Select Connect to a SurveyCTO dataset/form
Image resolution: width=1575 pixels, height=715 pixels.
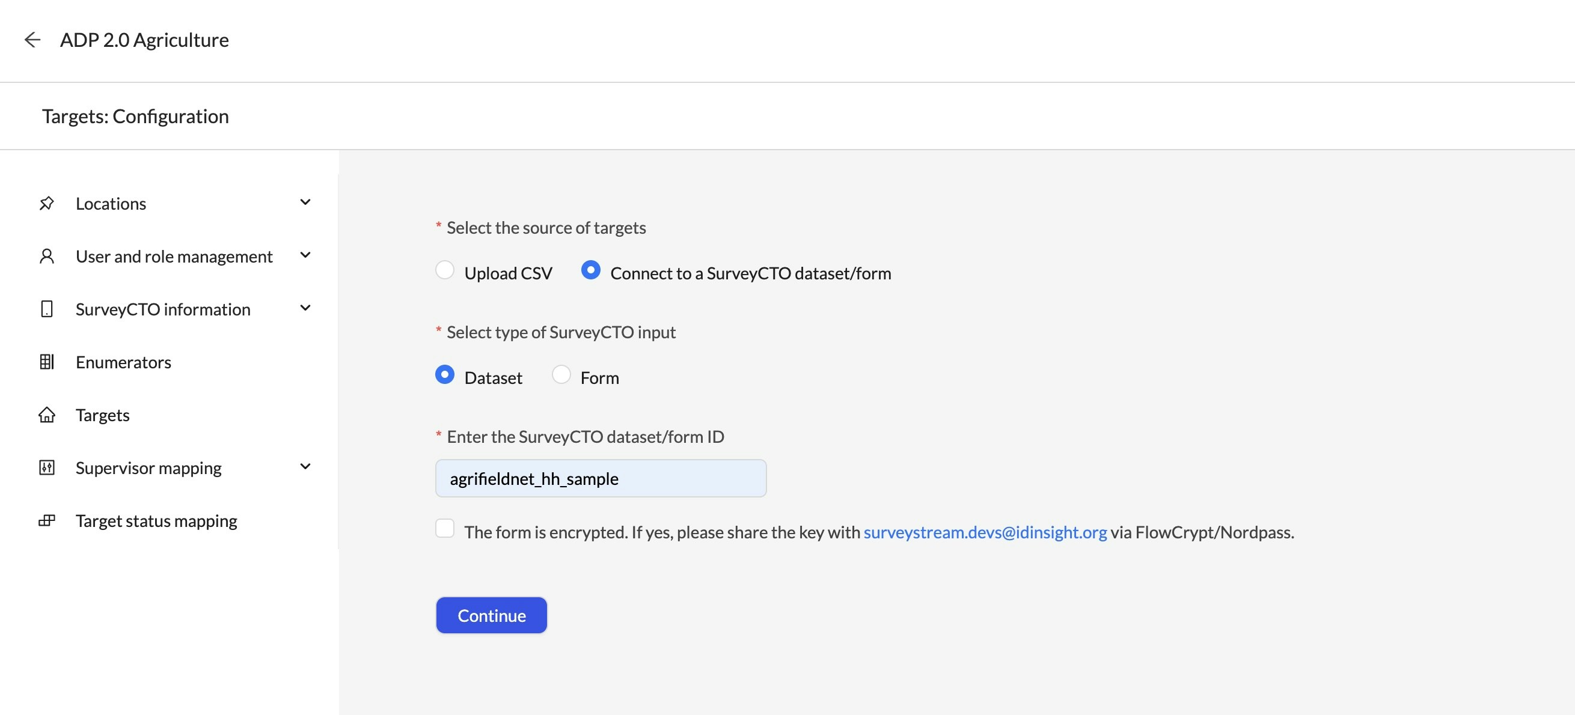(x=590, y=270)
